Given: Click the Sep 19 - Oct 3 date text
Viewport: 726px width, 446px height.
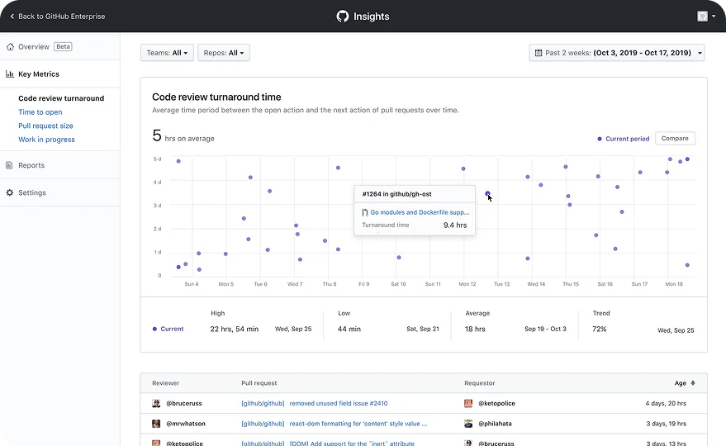Looking at the screenshot, I should (545, 329).
